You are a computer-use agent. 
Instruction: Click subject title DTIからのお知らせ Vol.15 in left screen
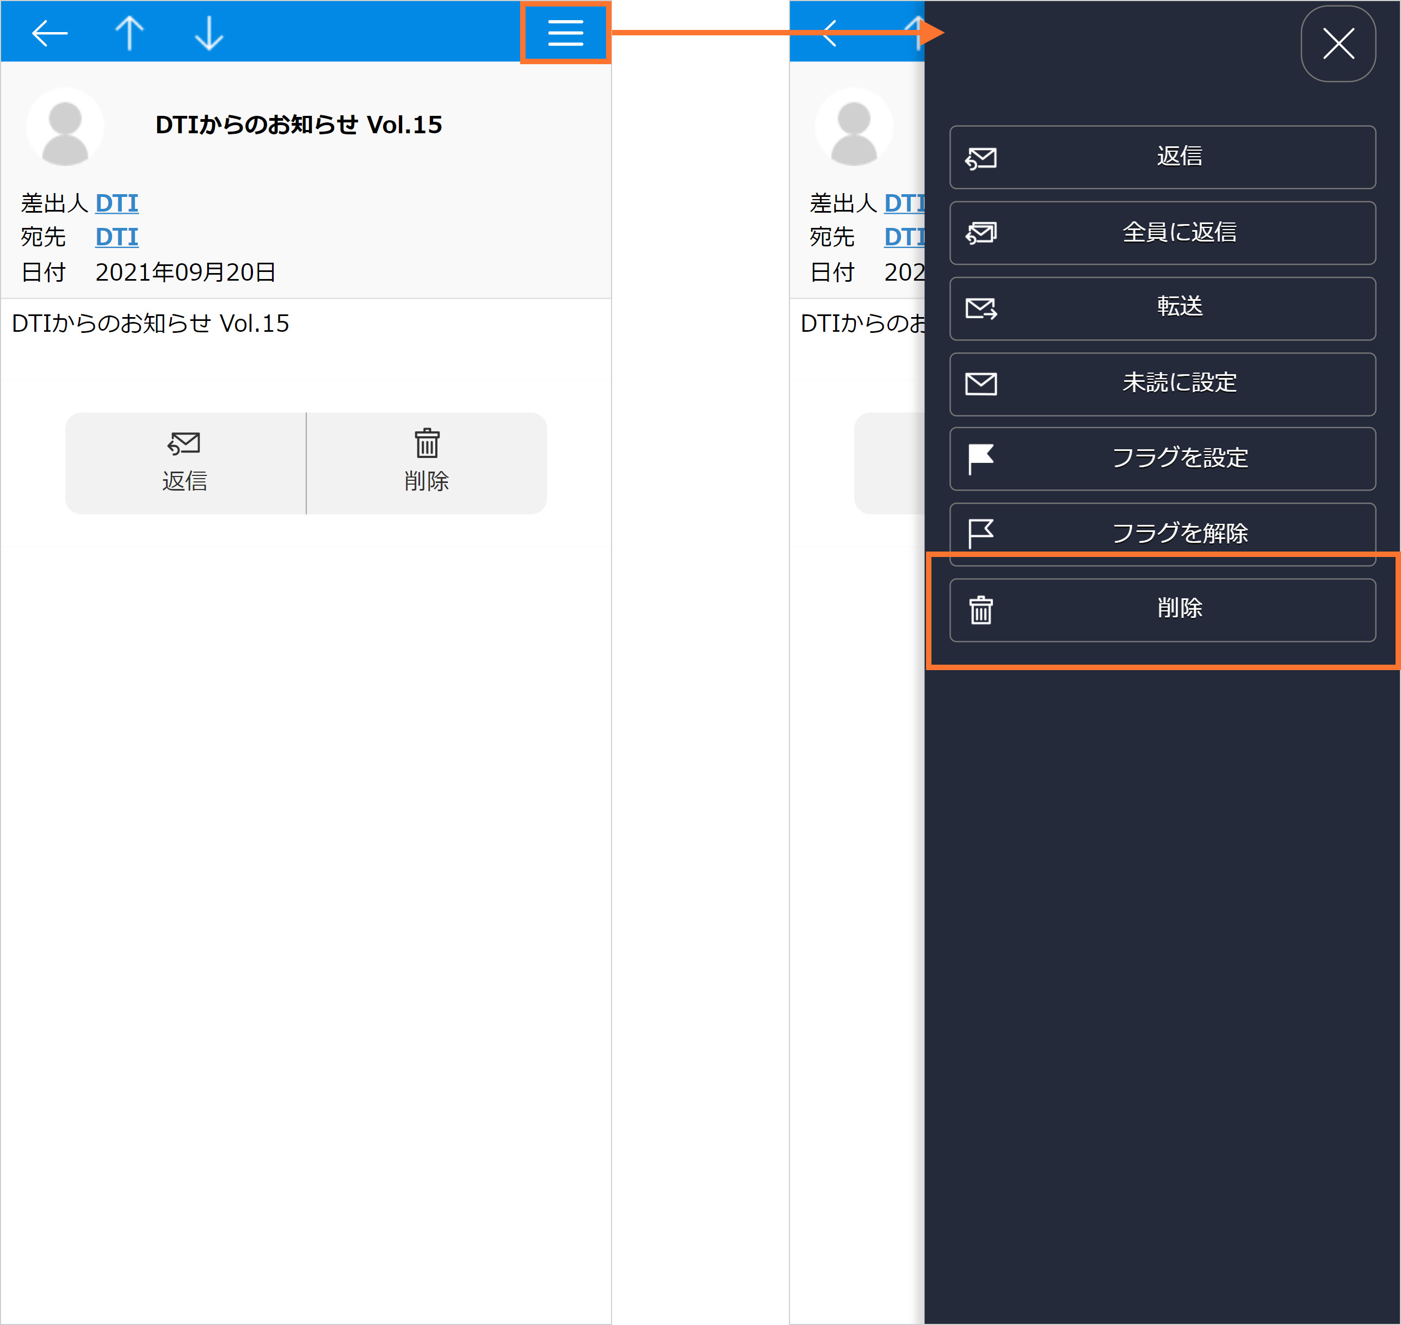299,125
